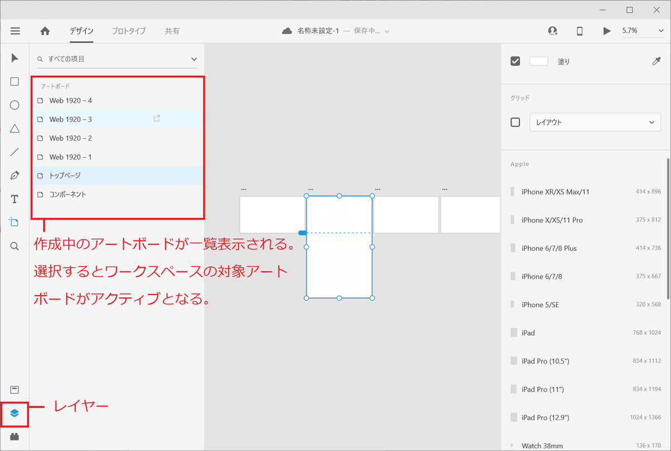
Task: Click external link icon on Web 1920 – 3
Action: click(157, 118)
